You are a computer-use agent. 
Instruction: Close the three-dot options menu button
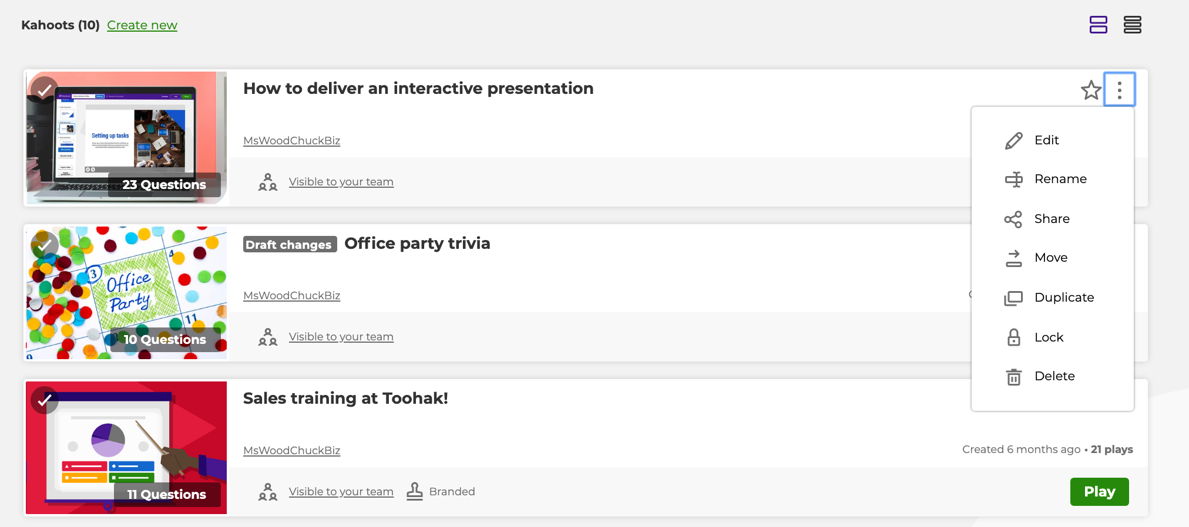click(x=1119, y=90)
